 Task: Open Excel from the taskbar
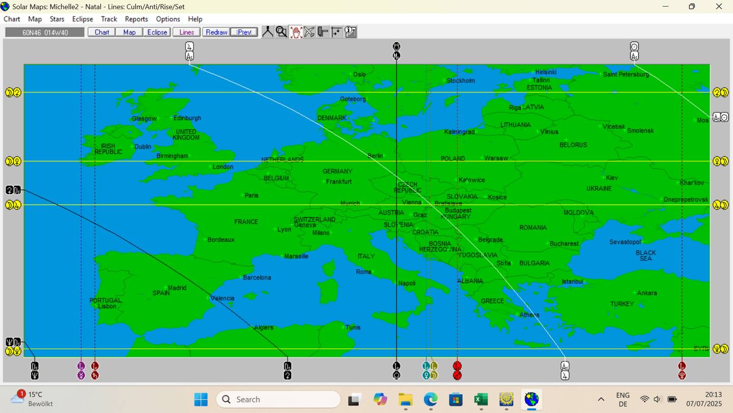click(481, 399)
